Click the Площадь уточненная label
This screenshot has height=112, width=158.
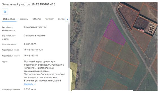pyautogui.click(x=11, y=89)
